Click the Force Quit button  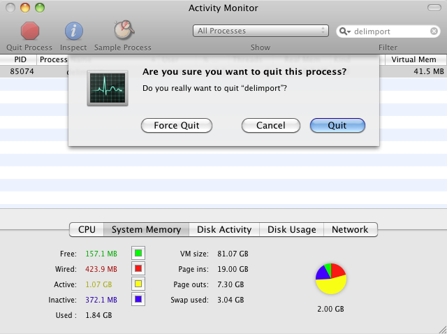(x=177, y=126)
